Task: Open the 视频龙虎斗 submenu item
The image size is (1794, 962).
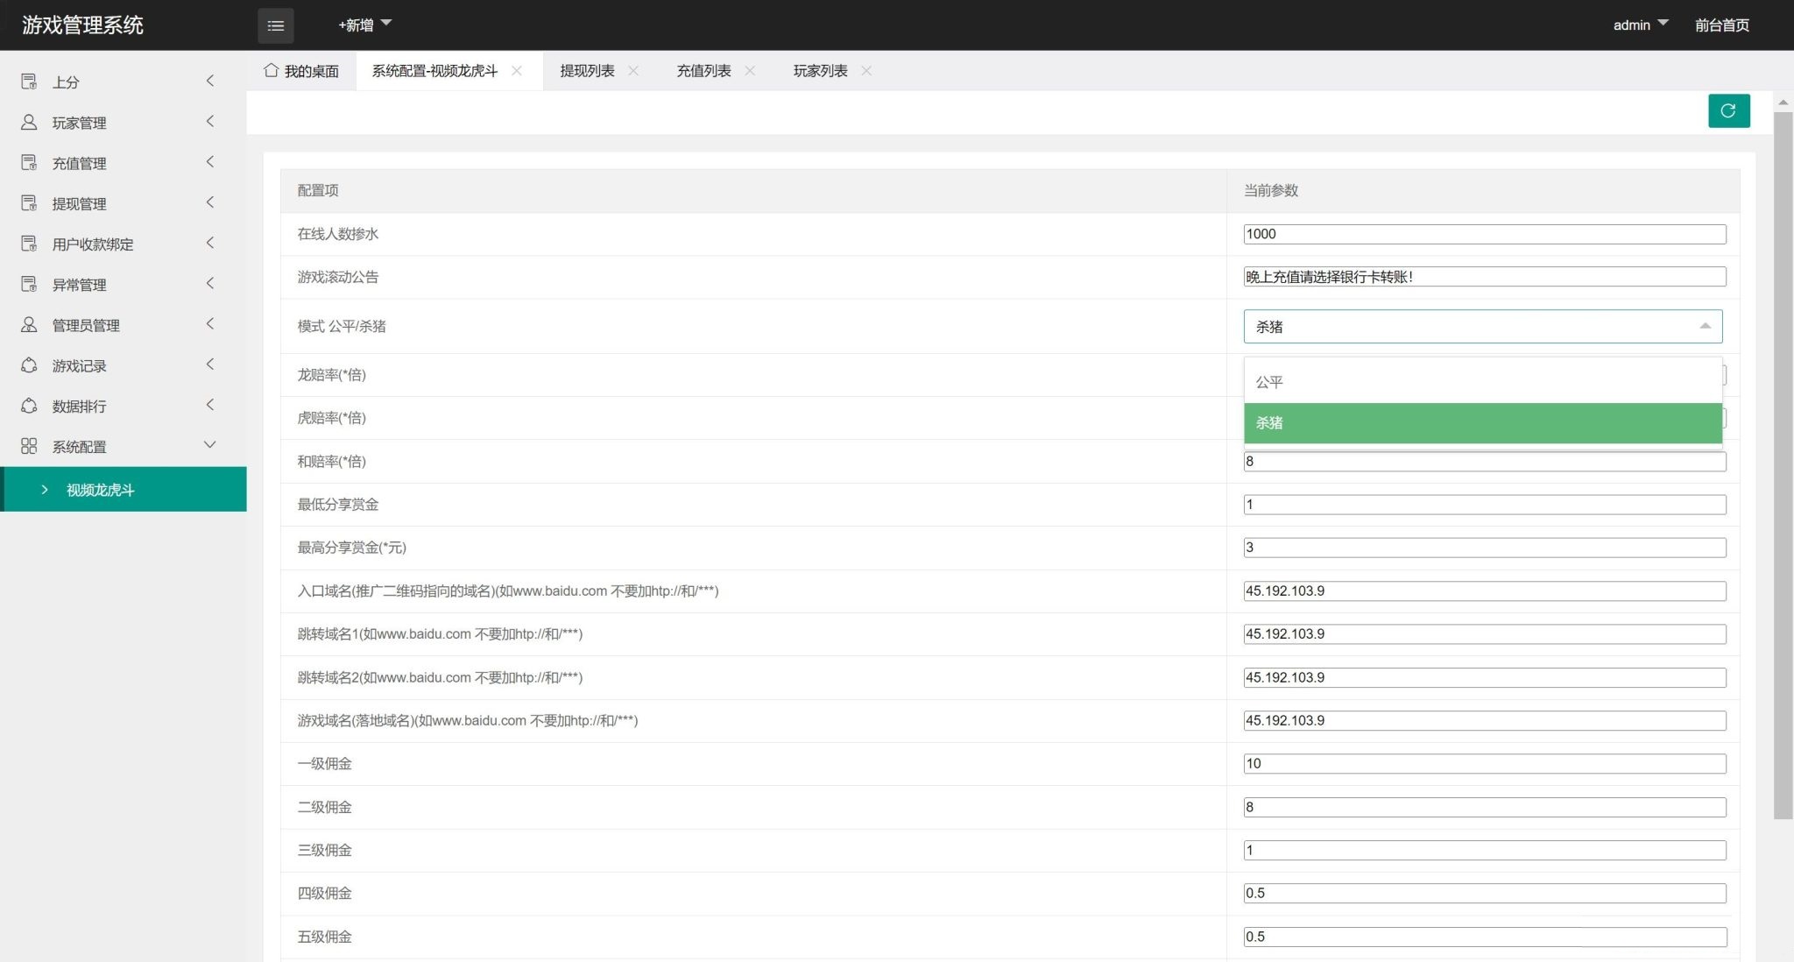Action: pyautogui.click(x=101, y=490)
